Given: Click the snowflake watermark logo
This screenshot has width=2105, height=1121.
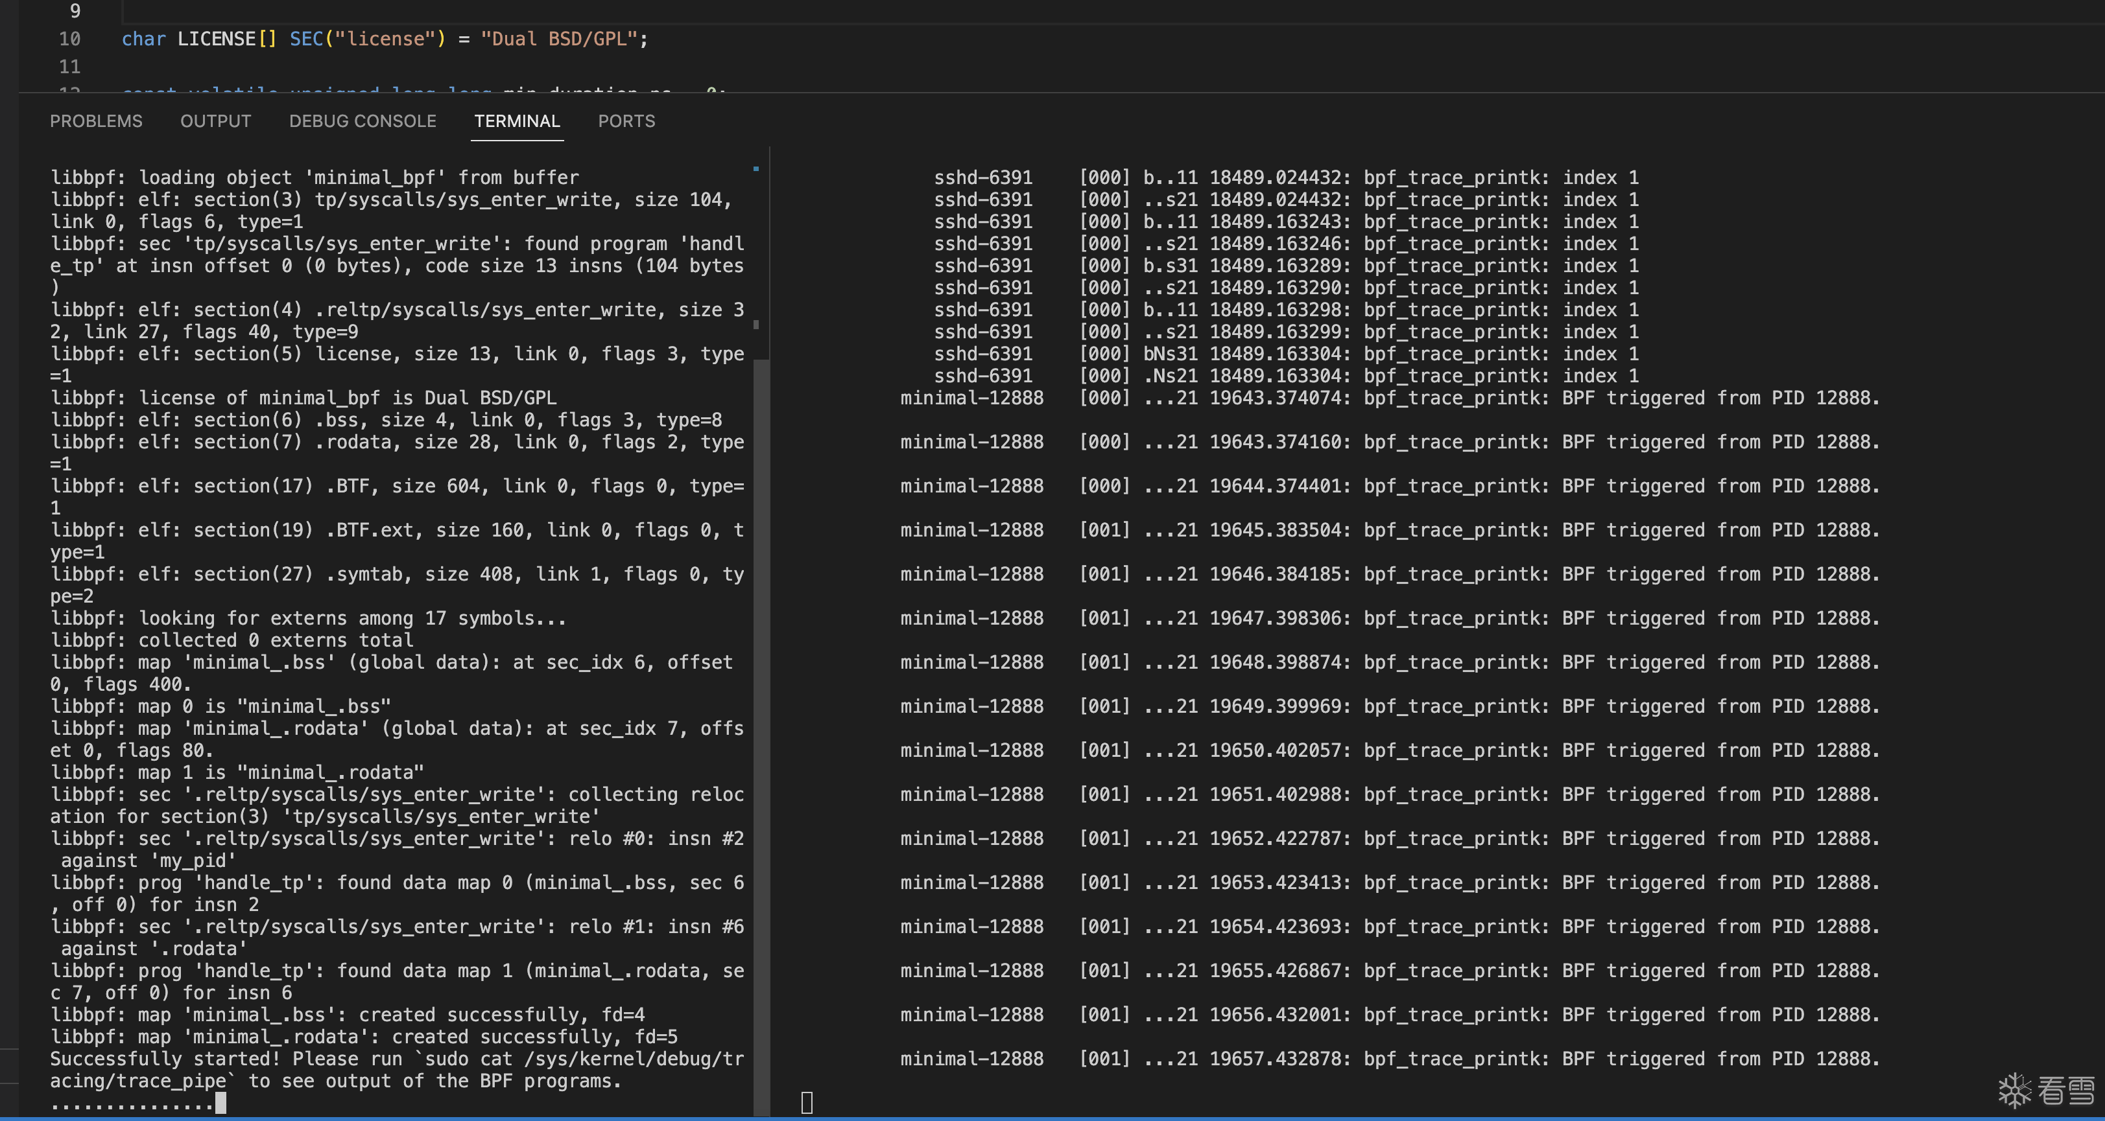Looking at the screenshot, I should pyautogui.click(x=2015, y=1091).
